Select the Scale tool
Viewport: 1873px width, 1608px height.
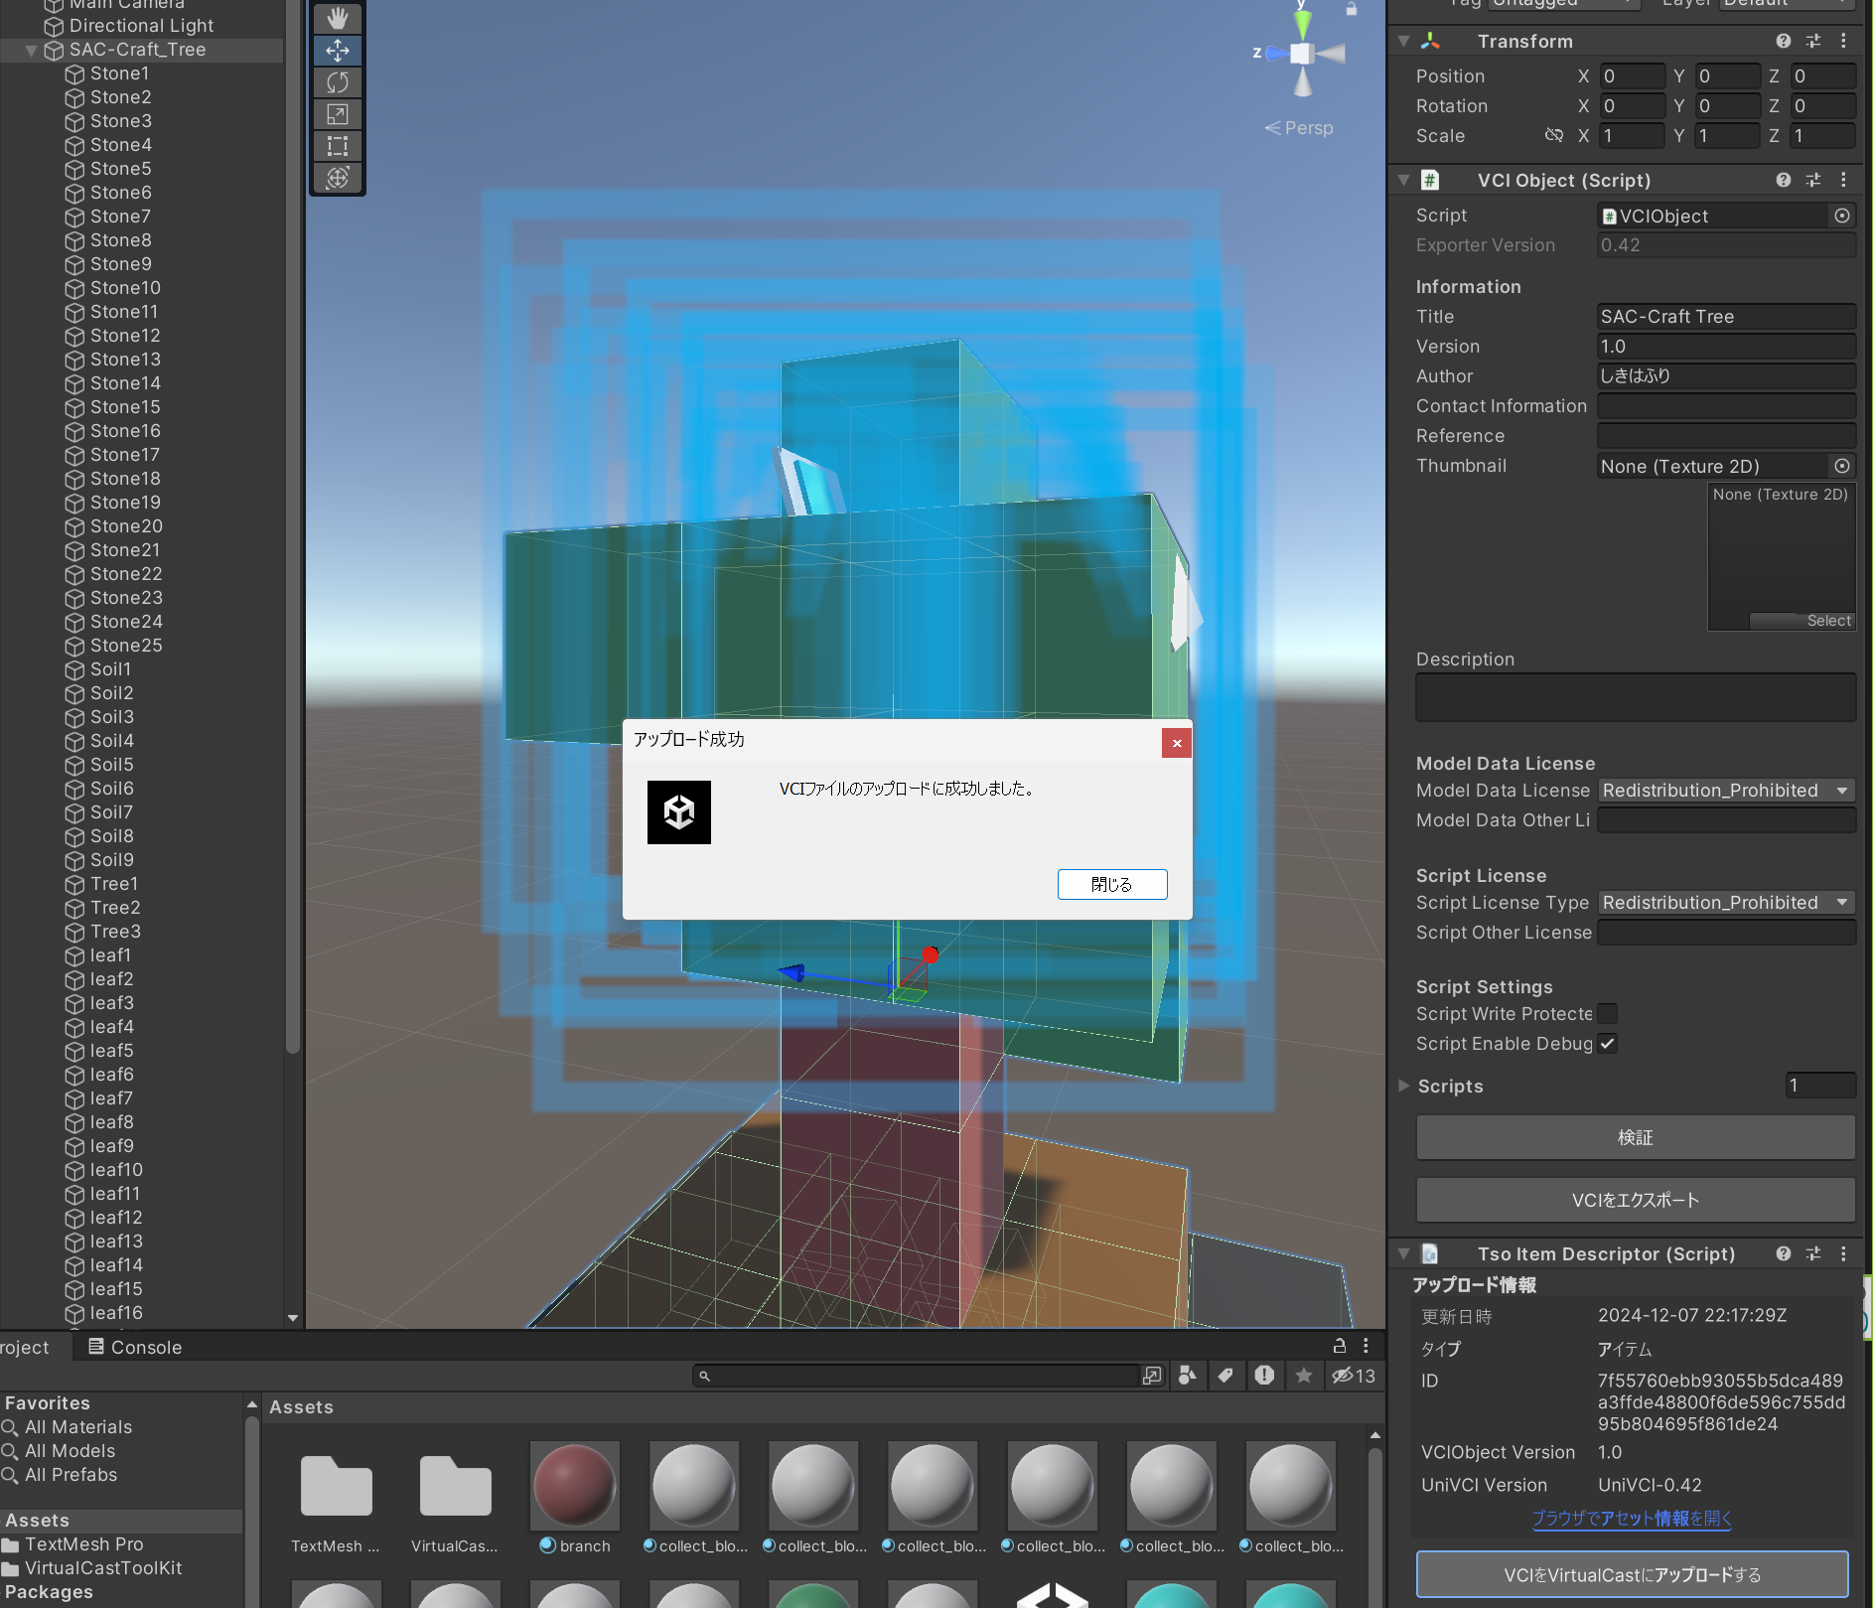338,114
